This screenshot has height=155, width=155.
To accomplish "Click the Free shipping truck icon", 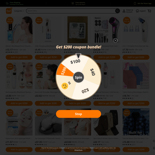I will [x=7, y=3].
